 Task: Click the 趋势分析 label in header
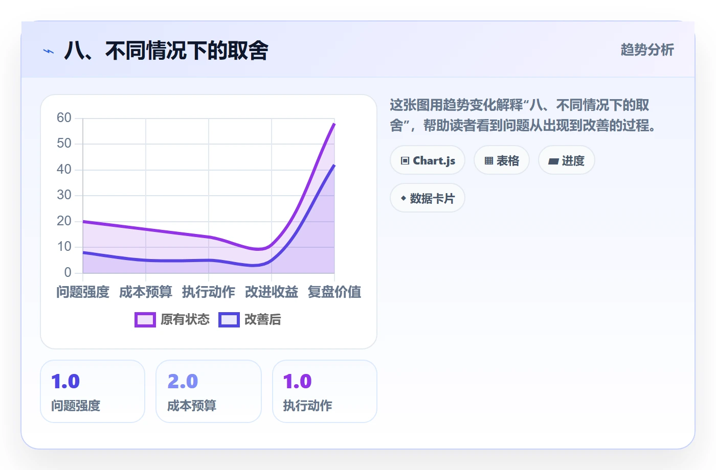(647, 50)
